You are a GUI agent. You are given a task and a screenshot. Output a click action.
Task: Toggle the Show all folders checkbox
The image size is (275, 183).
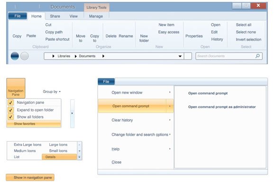[x=10, y=117]
